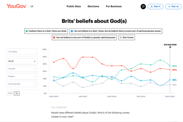Open the Gender filter dropdown
This screenshot has width=183, height=122.
point(22,69)
